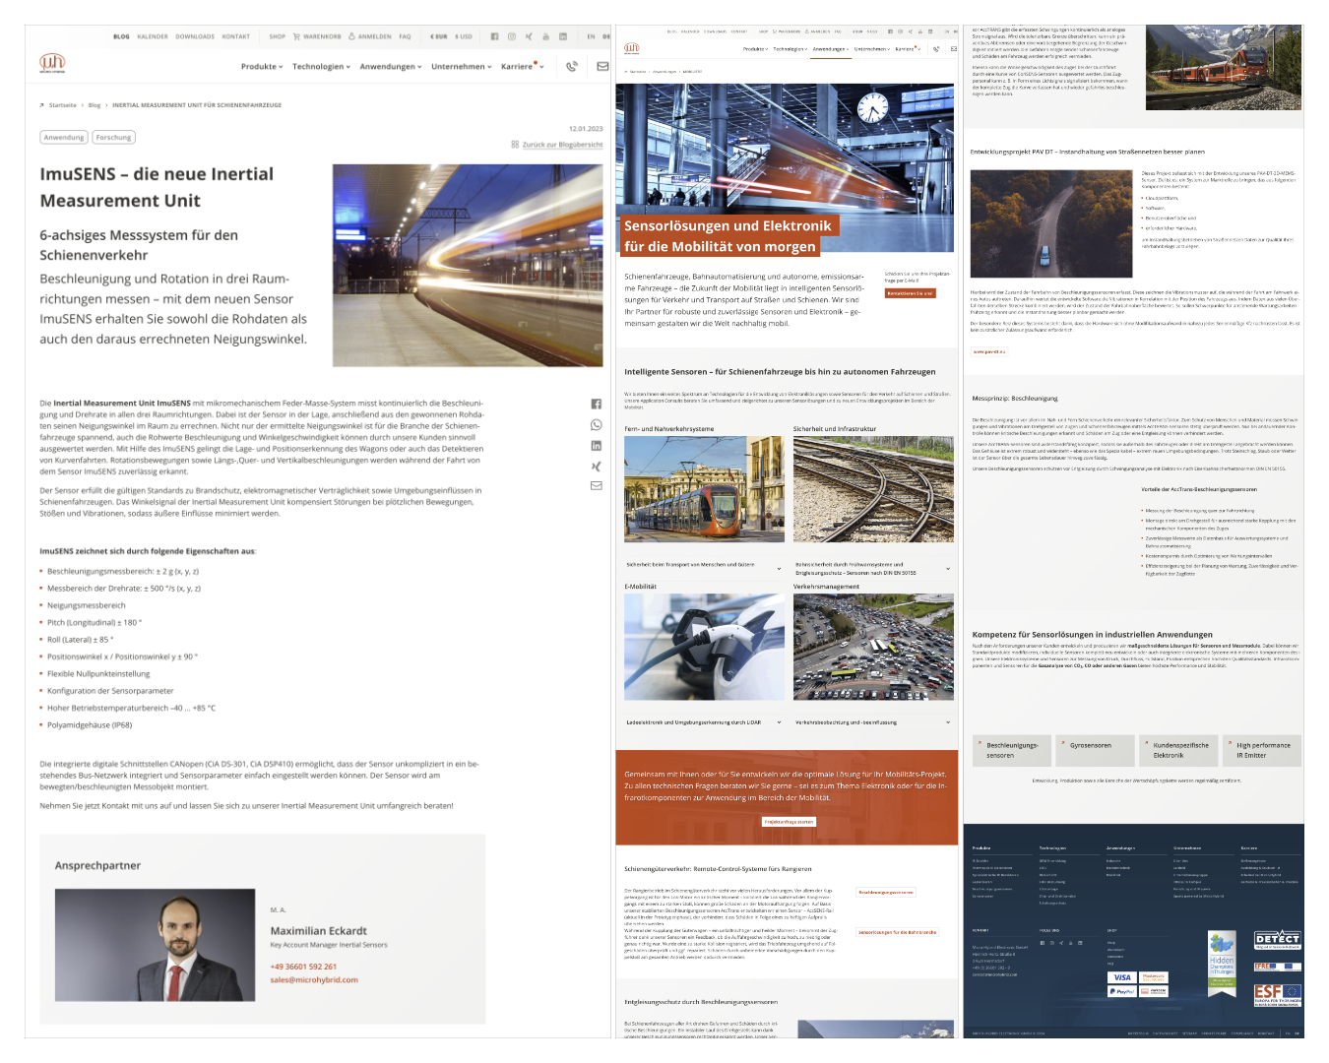This screenshot has height=1063, width=1329.
Task: Click the Forschung tag
Action: (x=113, y=138)
